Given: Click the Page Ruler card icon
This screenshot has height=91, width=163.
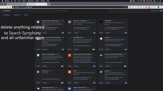Looking at the screenshot, I should (101, 72).
